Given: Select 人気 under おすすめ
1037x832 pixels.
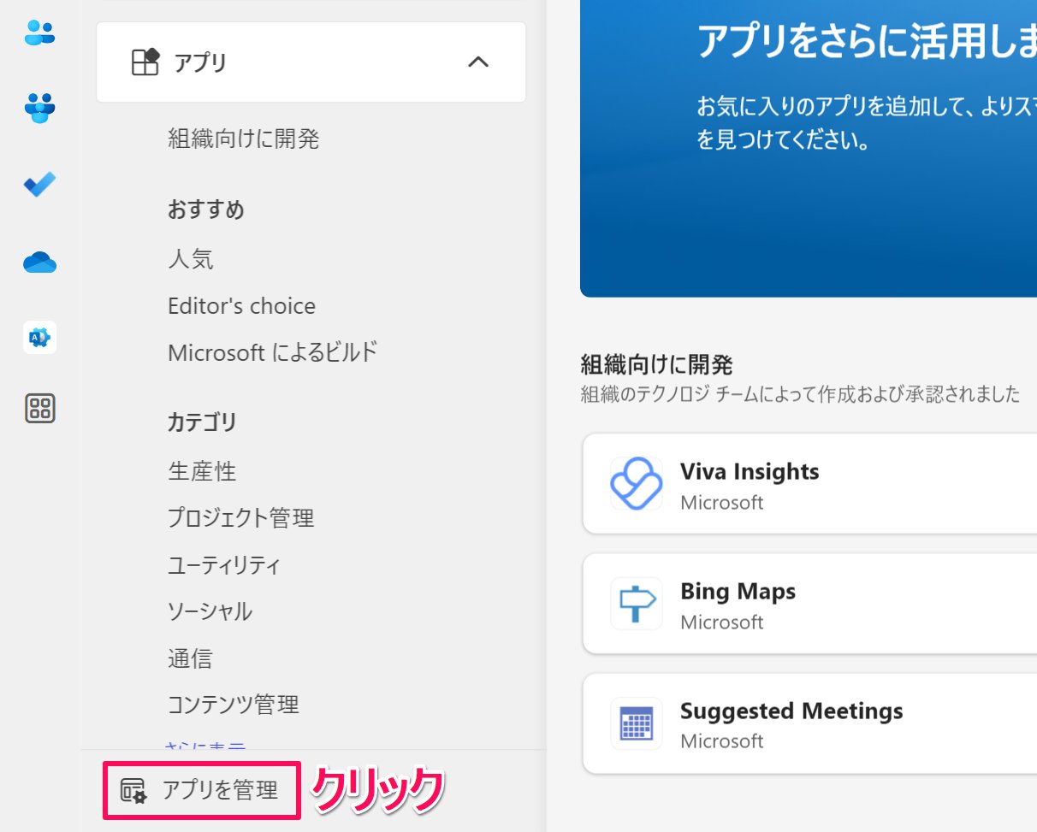Looking at the screenshot, I should 191,259.
